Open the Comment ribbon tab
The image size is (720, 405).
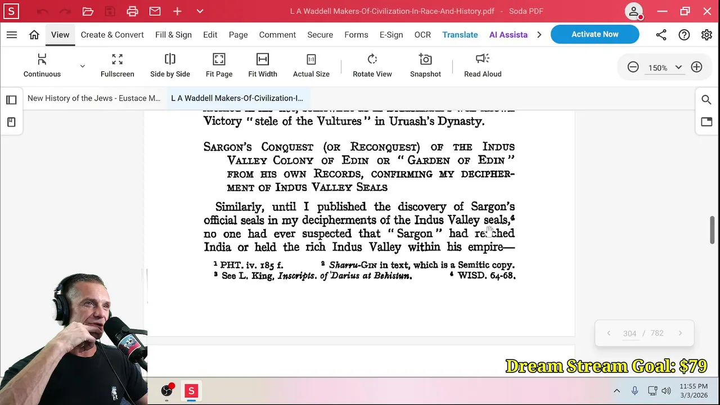point(277,35)
